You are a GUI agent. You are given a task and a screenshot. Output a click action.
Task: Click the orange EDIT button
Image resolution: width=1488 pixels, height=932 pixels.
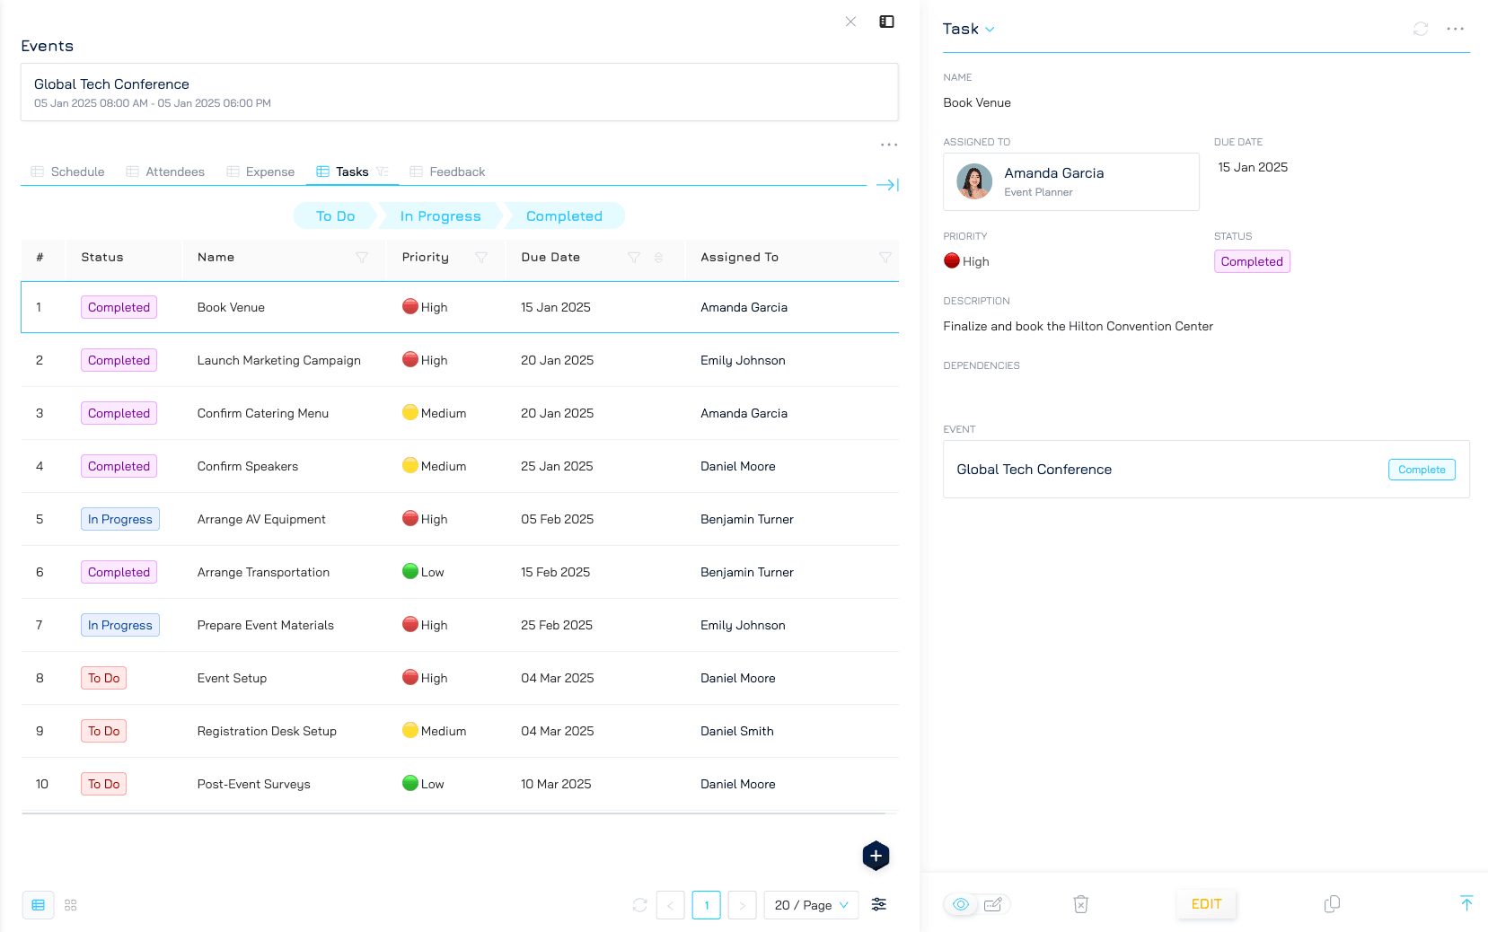(1205, 904)
